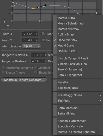The height and width of the screenshot is (136, 103).
Task: Open the Interpolazione Spline dropdown
Action: tap(32, 46)
